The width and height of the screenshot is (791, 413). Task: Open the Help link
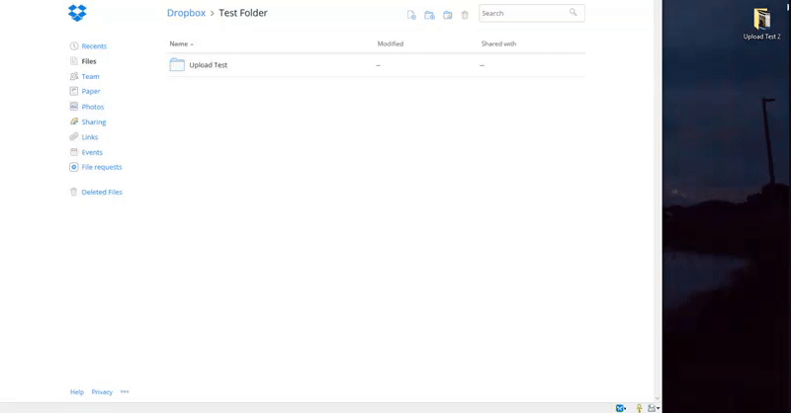click(76, 392)
